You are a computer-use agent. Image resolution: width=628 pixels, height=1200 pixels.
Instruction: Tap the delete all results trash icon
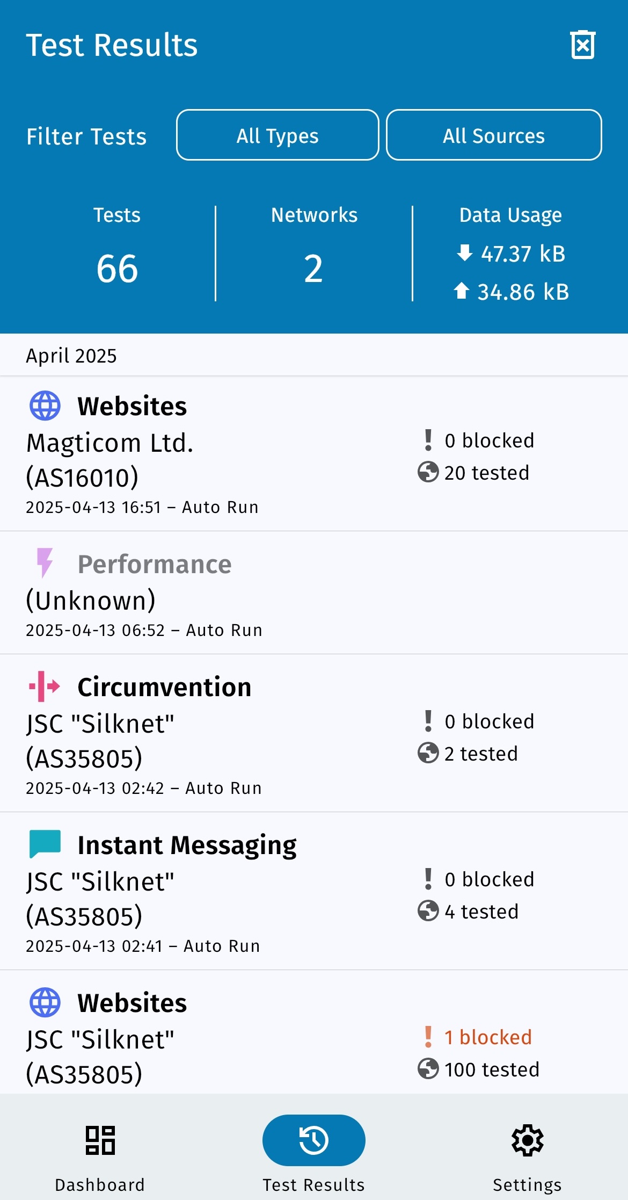(582, 45)
